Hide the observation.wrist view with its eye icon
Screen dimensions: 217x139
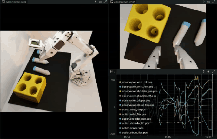209,2
